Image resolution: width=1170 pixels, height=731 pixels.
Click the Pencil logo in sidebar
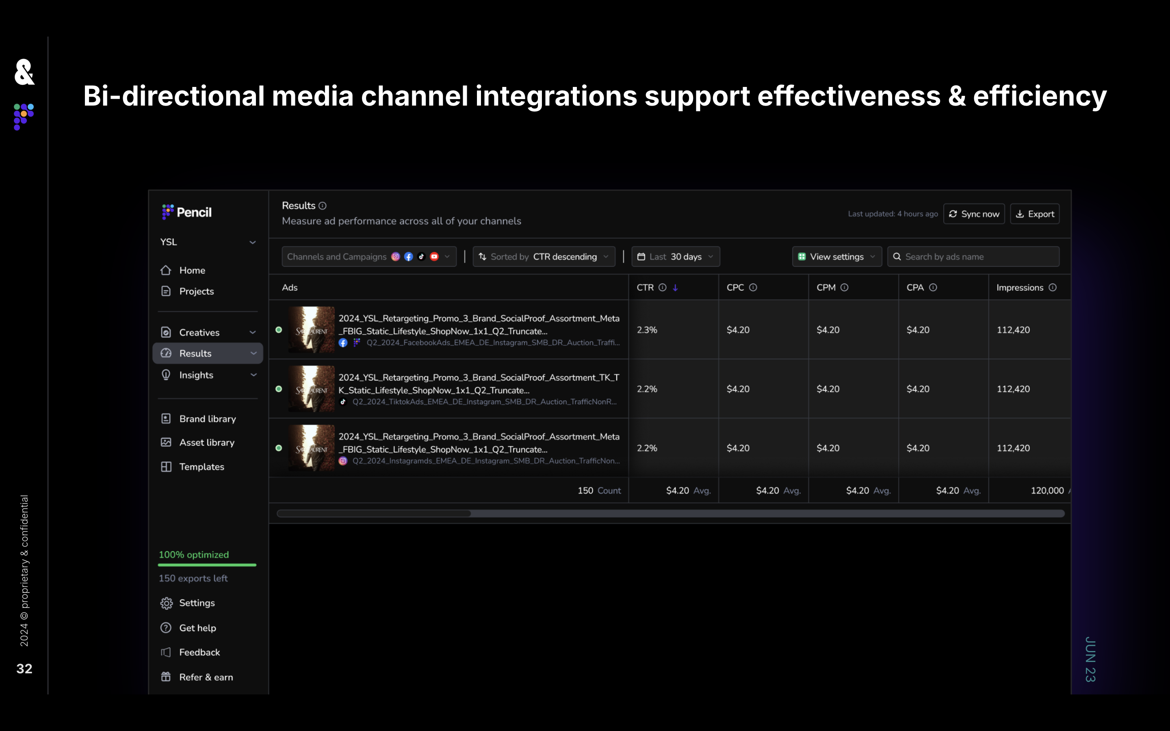point(186,212)
